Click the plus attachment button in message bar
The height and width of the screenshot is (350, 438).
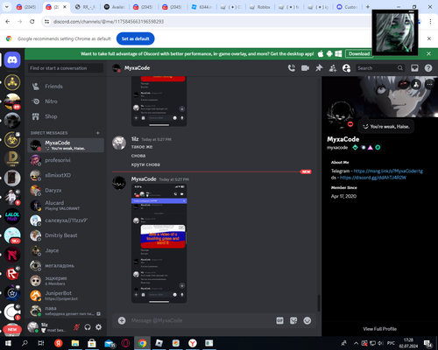[122, 320]
